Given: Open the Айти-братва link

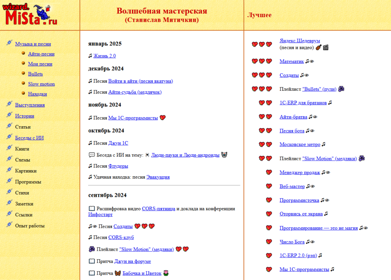Looking at the screenshot, I should [293, 117].
